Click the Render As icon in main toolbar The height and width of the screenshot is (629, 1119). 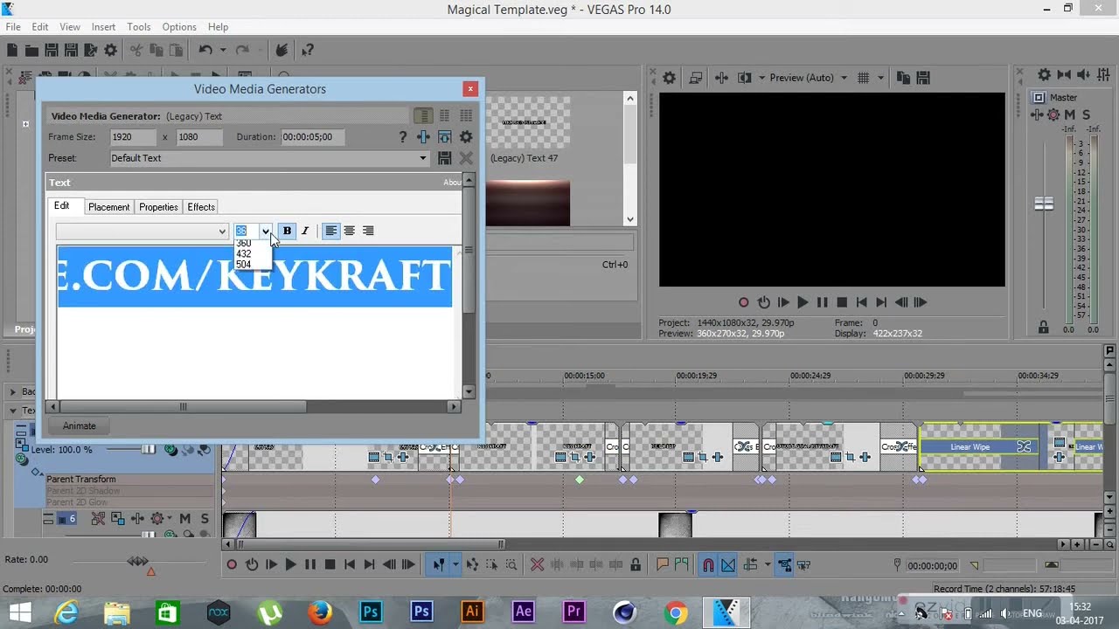[x=90, y=51]
